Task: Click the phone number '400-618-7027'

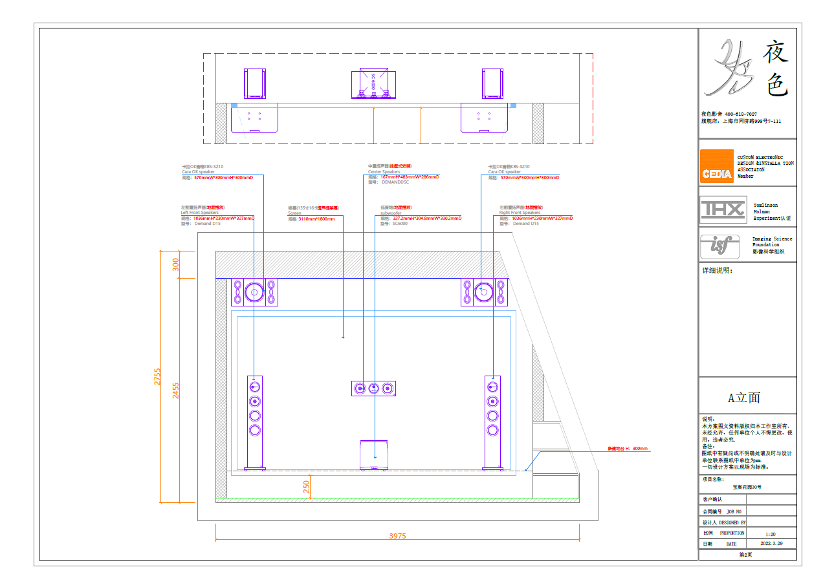Action: coord(741,114)
